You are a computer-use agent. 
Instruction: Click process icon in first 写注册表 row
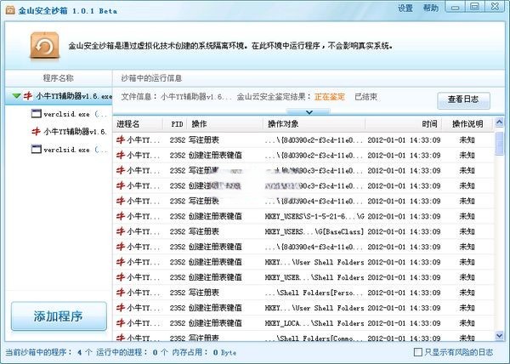(x=121, y=139)
